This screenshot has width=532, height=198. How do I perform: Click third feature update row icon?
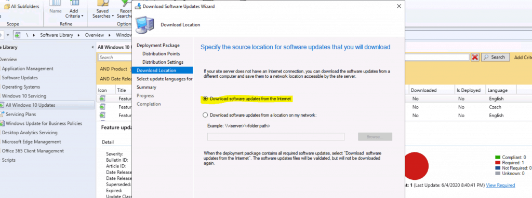(103, 116)
